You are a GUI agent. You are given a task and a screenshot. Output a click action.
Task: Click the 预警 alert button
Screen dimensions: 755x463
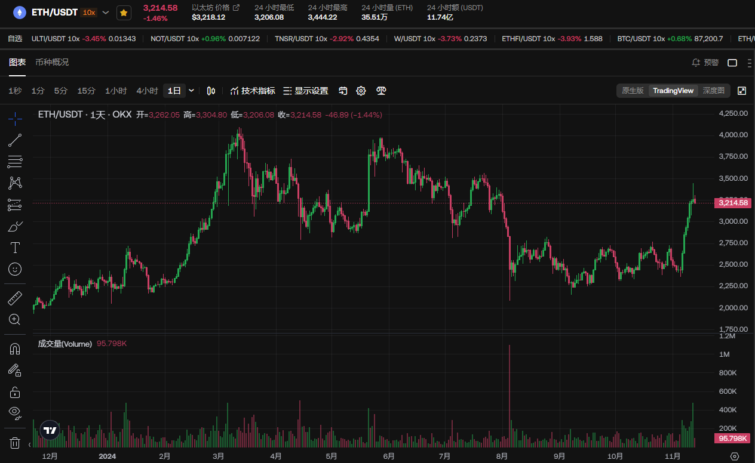pos(705,63)
